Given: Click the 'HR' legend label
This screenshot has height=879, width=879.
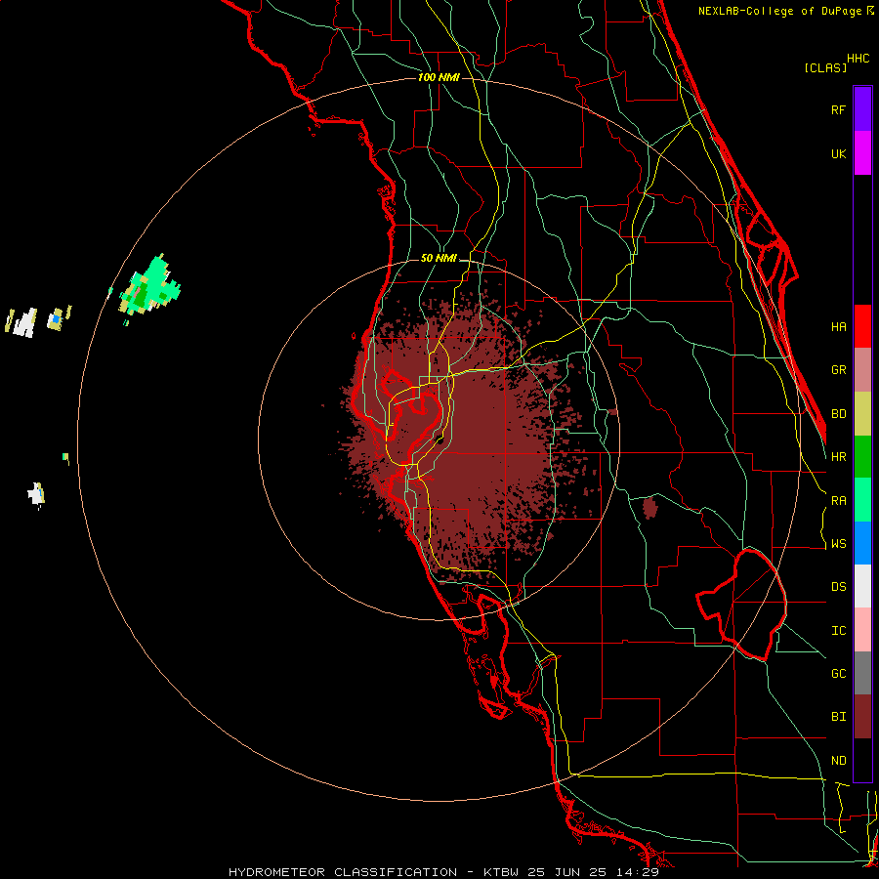Looking at the screenshot, I should [838, 457].
